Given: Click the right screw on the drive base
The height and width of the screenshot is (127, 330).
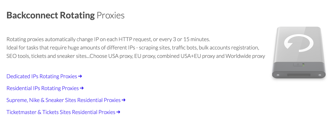Looking at the screenshot, I should [x=319, y=75].
